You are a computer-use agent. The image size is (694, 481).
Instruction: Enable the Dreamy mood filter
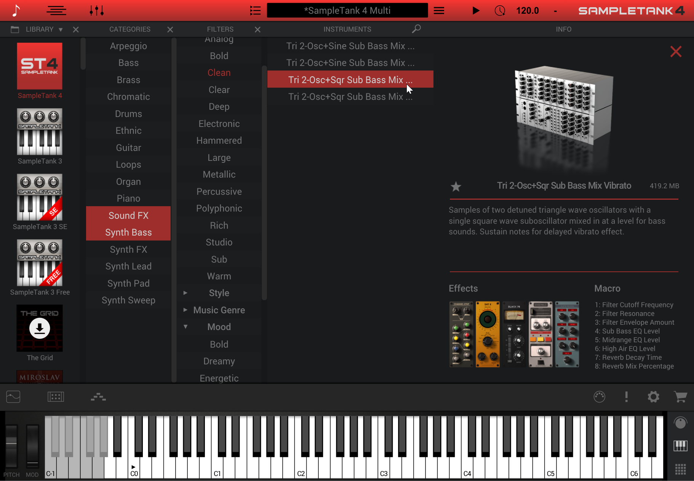(x=219, y=361)
